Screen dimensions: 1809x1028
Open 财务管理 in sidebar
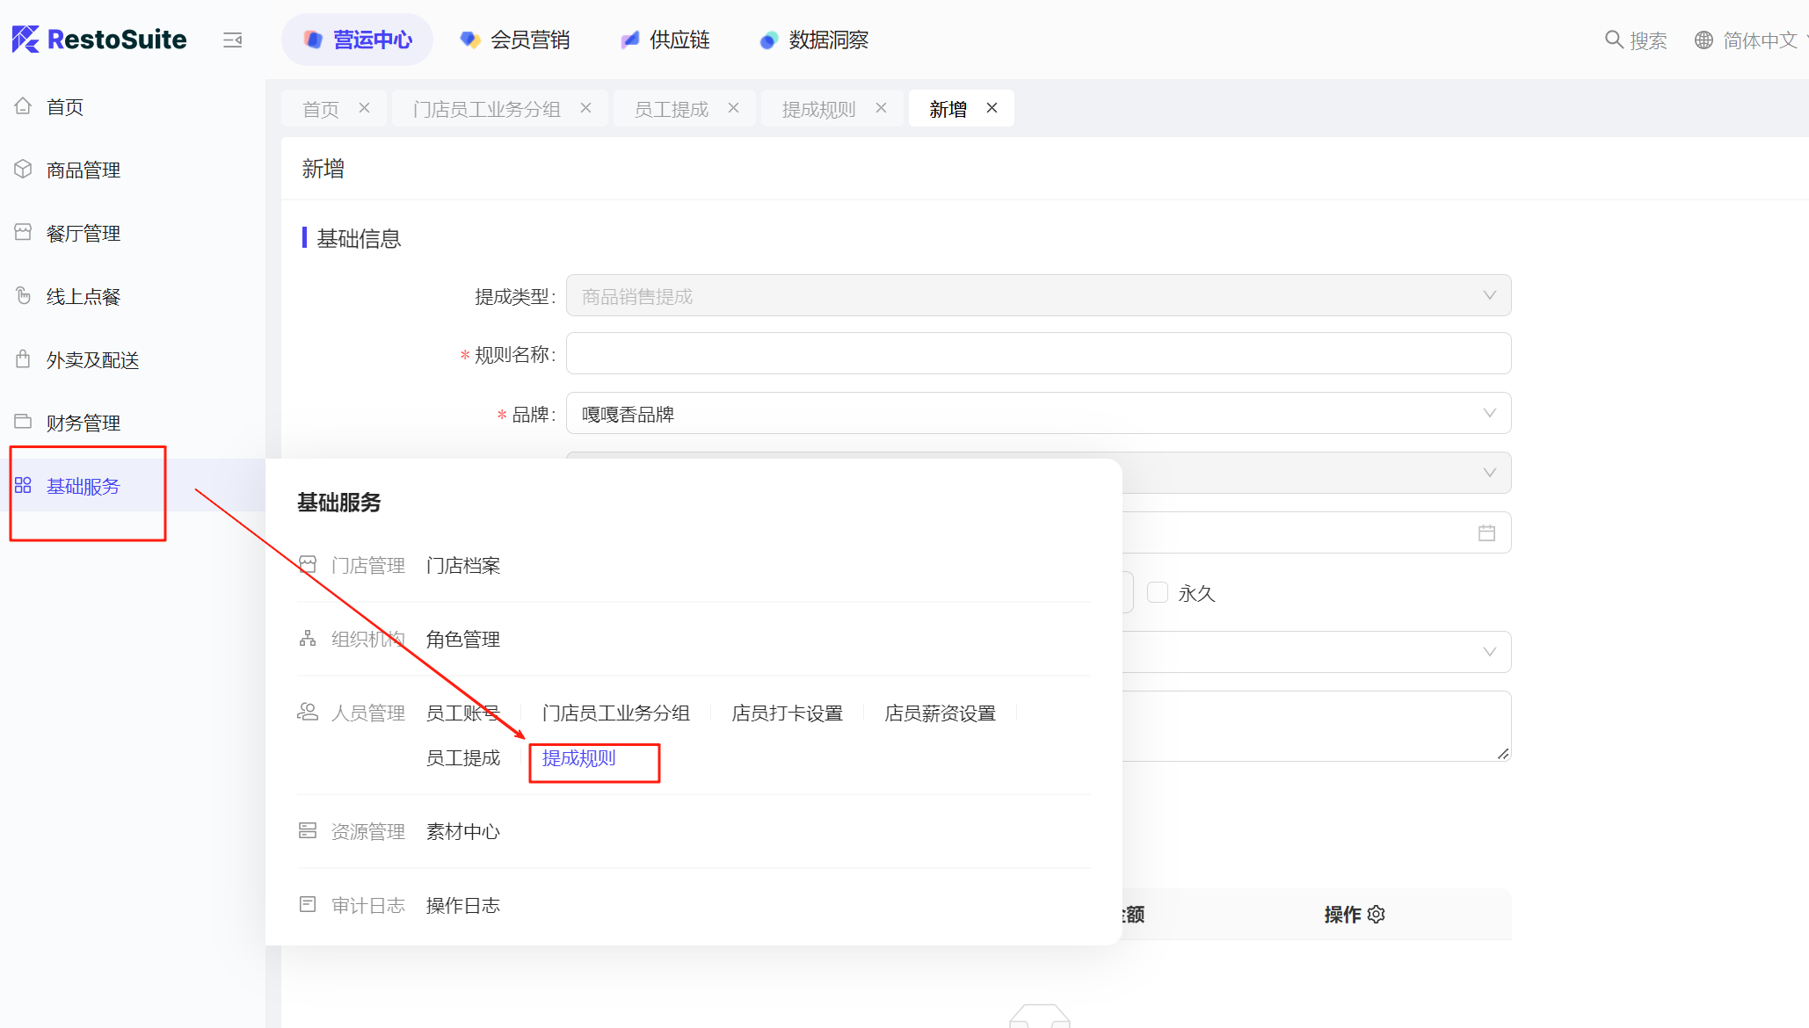coord(84,423)
